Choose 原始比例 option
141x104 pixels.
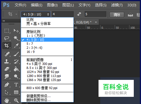47,32
